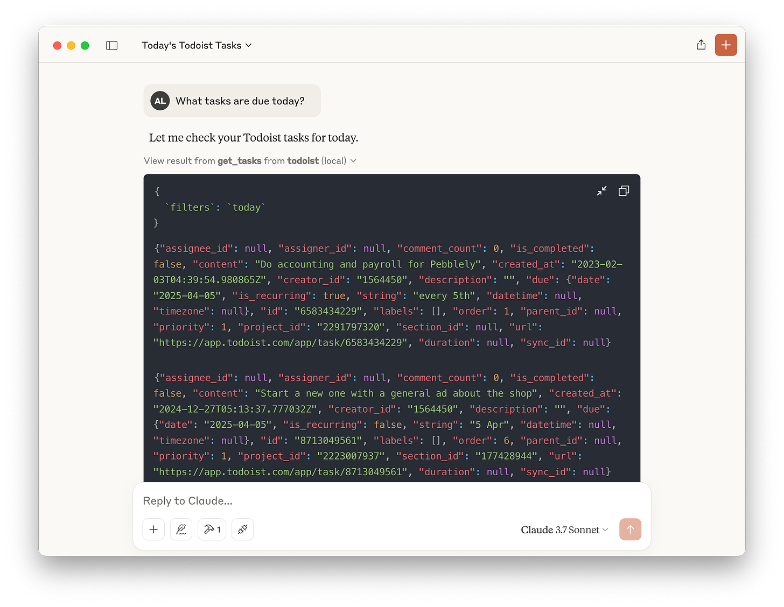Send message with the arrow button
This screenshot has height=607, width=784.
630,530
